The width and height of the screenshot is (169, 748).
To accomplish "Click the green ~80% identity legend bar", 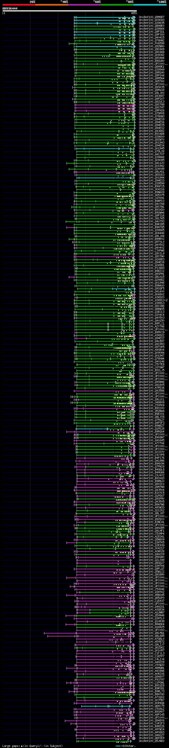I will 117,5.
